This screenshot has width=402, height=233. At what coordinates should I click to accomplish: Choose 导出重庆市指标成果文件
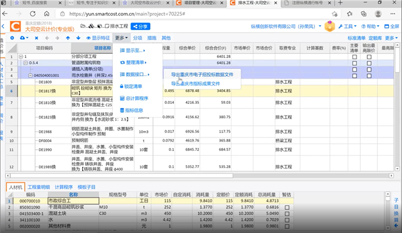195,84
